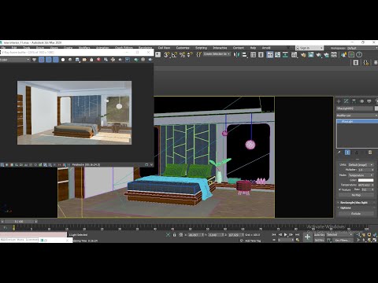Expand the Rectangle/disc light rollout
Image resolution: width=378 pixels, height=283 pixels.
pos(356,202)
